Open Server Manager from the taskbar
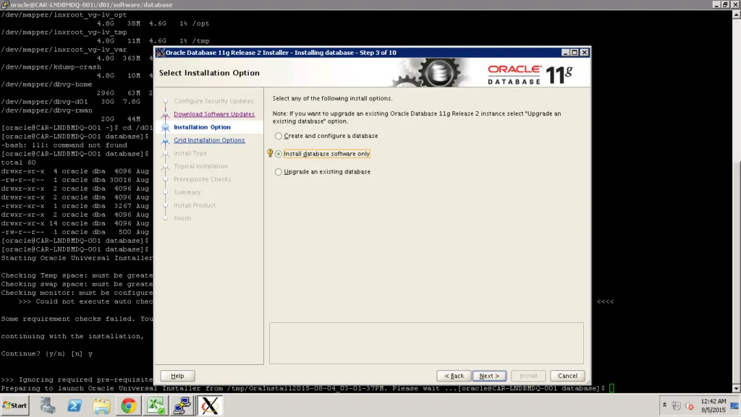 (x=47, y=405)
